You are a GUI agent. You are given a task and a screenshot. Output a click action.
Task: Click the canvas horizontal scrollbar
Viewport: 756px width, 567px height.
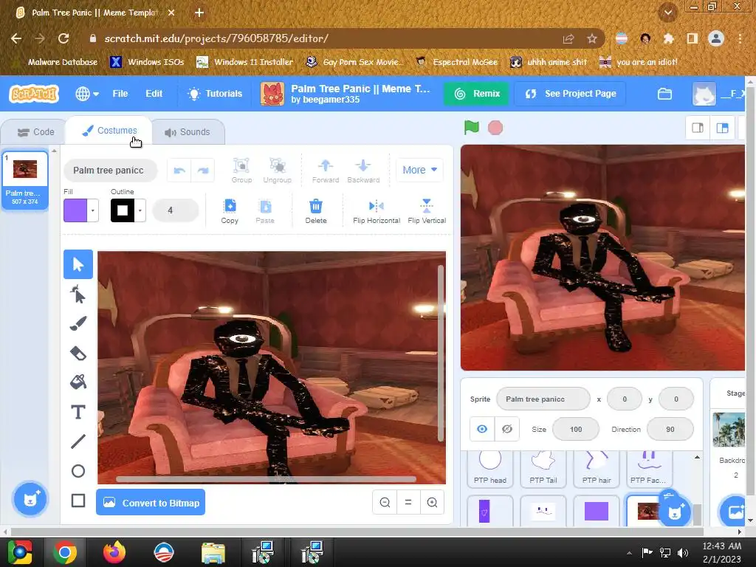coord(266,479)
